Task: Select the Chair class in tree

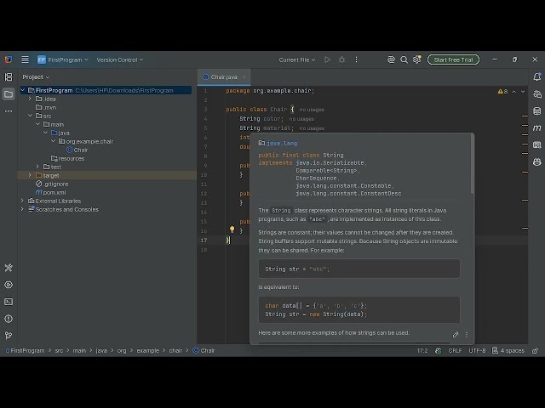Action: pyautogui.click(x=77, y=150)
